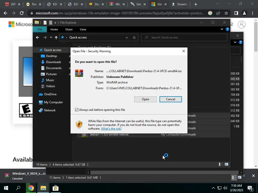The height and width of the screenshot is (193, 258).
Task: Bookmark this page with the star icon
Action: coord(226,13)
